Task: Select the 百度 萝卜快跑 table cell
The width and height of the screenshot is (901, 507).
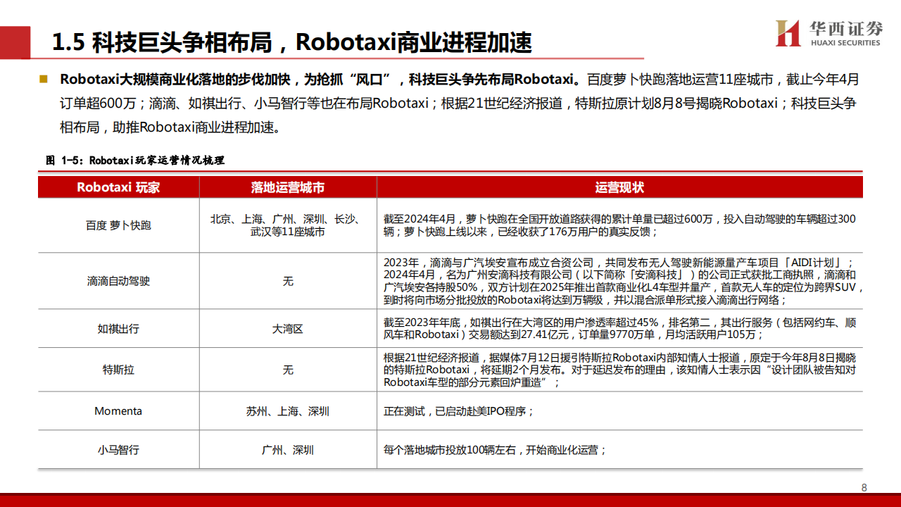Action: click(x=118, y=225)
